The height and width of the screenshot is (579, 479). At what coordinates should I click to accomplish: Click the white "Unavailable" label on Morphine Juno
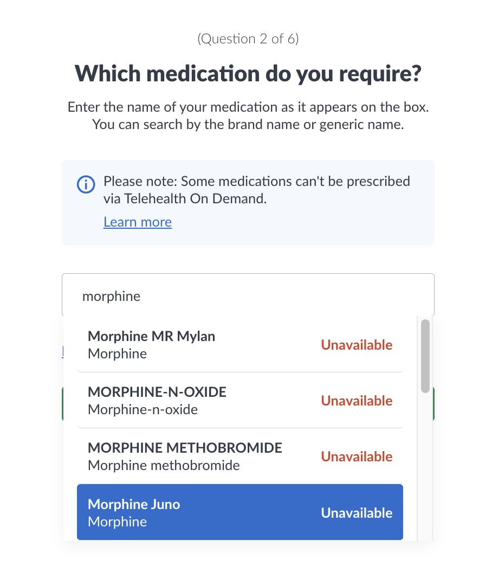357,513
